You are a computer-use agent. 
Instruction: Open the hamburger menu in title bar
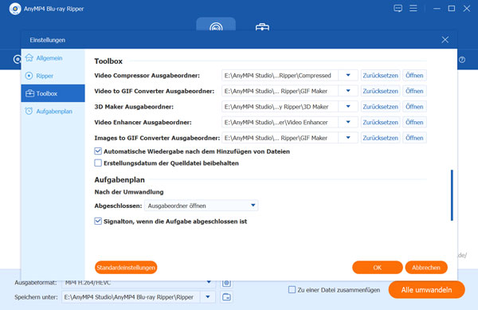pyautogui.click(x=413, y=8)
